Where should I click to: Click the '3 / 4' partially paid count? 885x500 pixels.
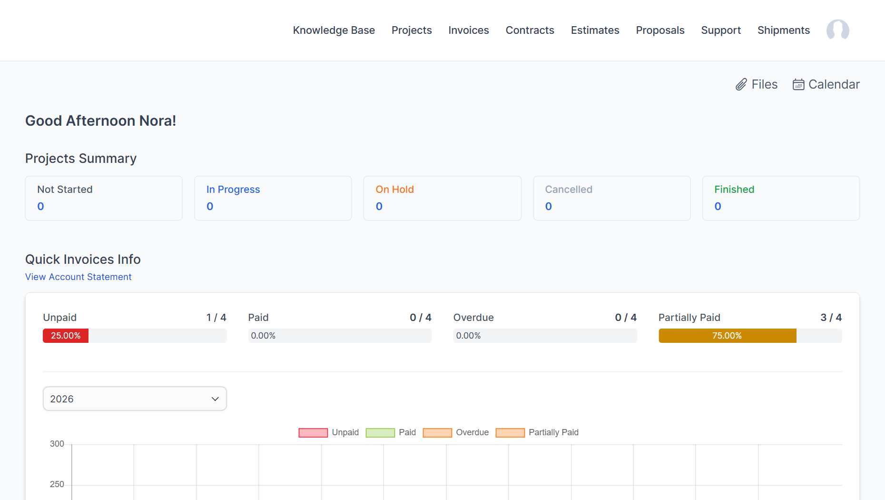pos(831,317)
